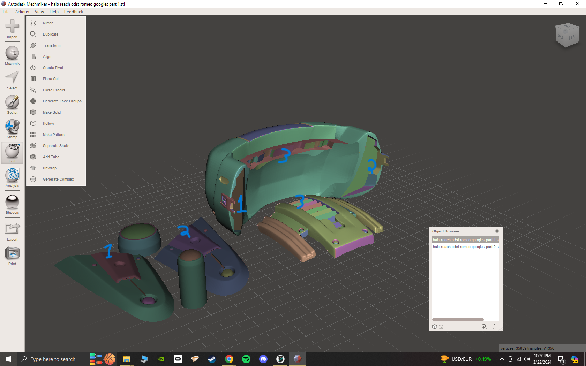The height and width of the screenshot is (366, 586).
Task: Duplicate object using Object Browser copy icon
Action: pos(484,327)
